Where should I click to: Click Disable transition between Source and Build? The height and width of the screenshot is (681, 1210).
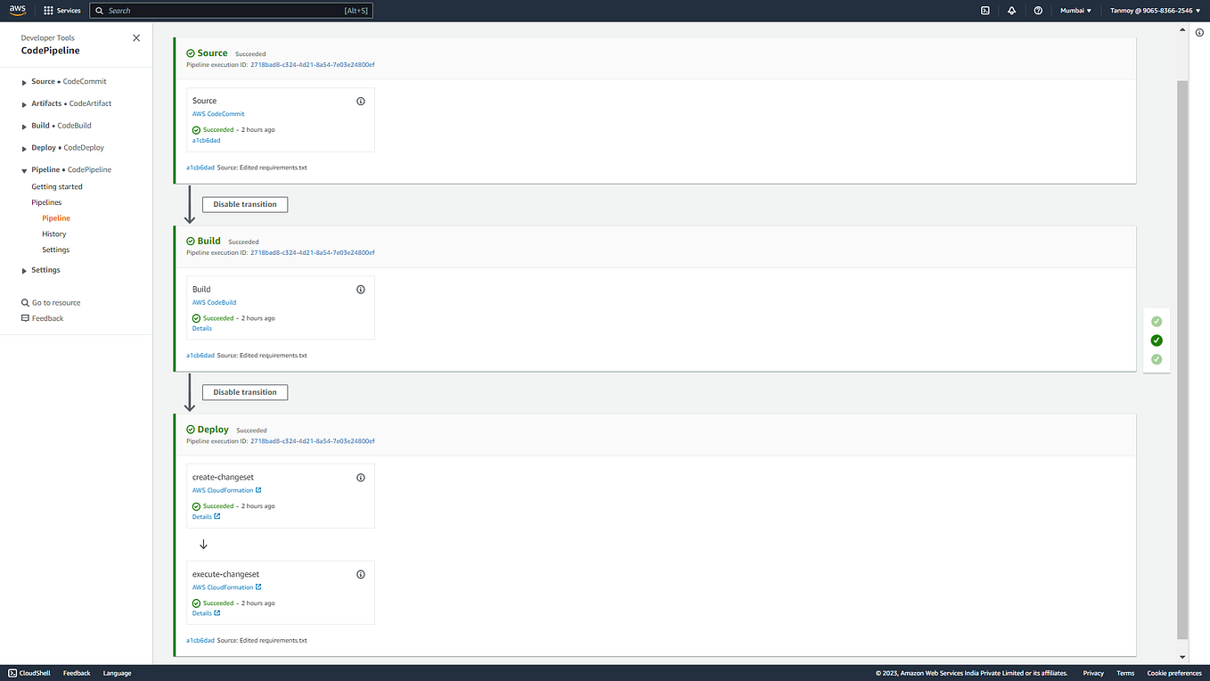[x=244, y=204]
